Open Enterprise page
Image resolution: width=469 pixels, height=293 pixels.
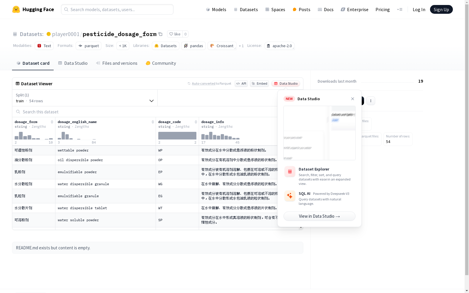tap(354, 9)
